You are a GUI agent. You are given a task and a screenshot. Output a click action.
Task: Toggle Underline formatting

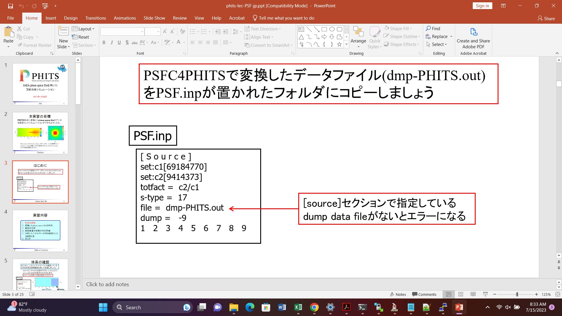(x=119, y=42)
